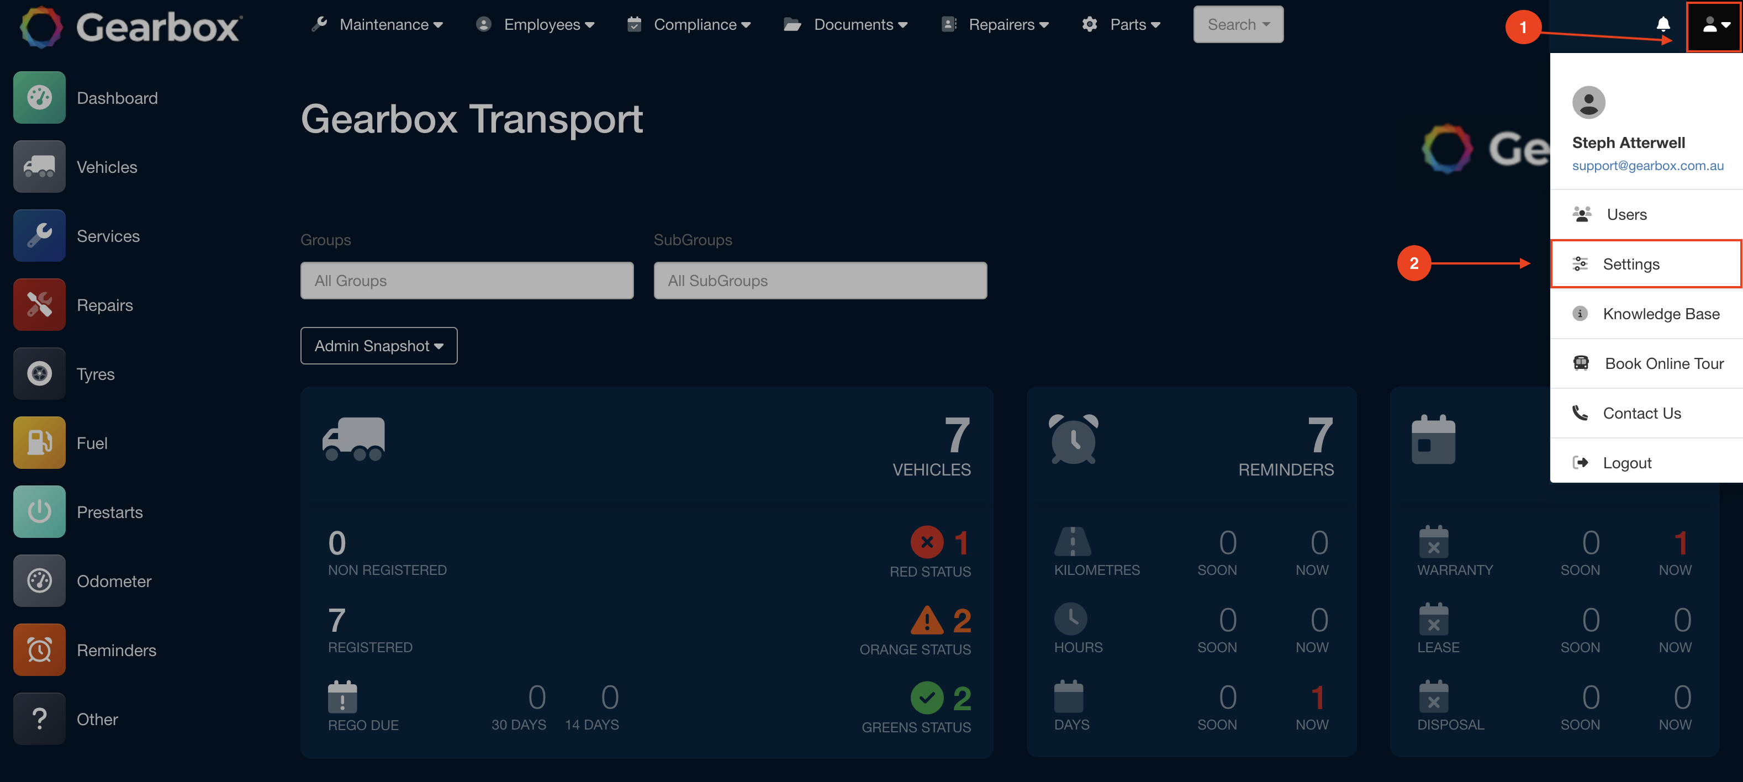Click the user avatar in profile menu

click(1589, 102)
